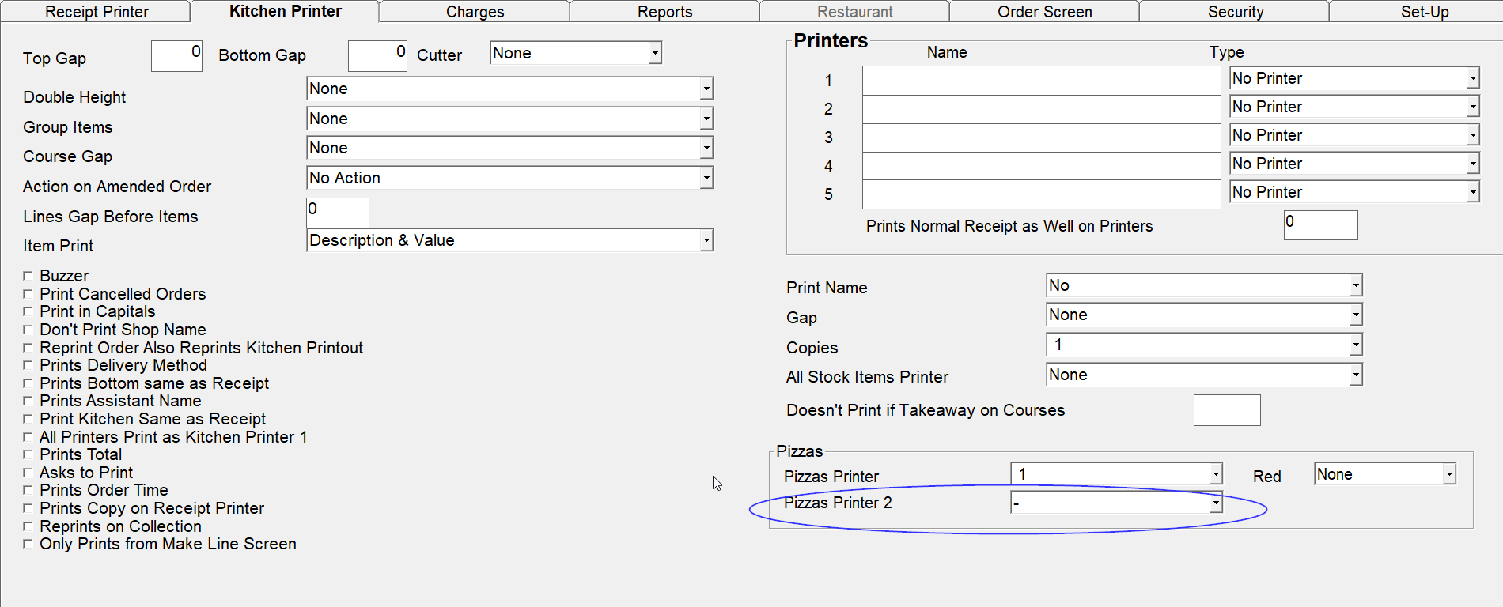Enable the Buzzer checkbox
This screenshot has width=1503, height=607.
click(28, 276)
